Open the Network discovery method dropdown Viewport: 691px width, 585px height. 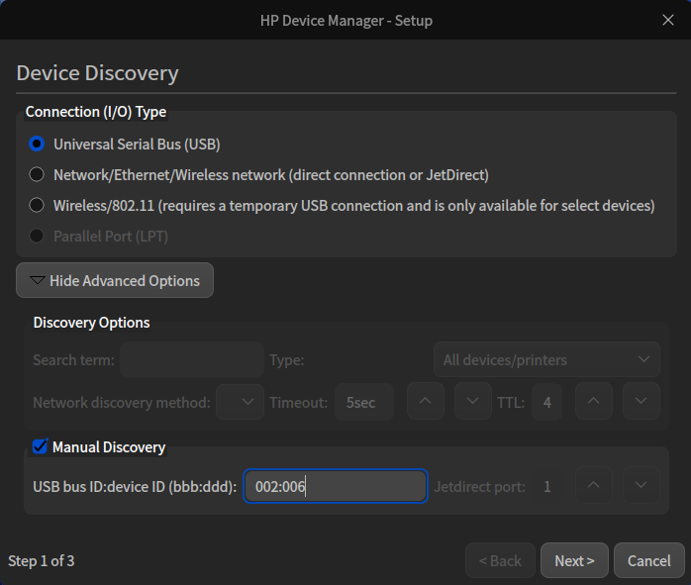(x=241, y=402)
